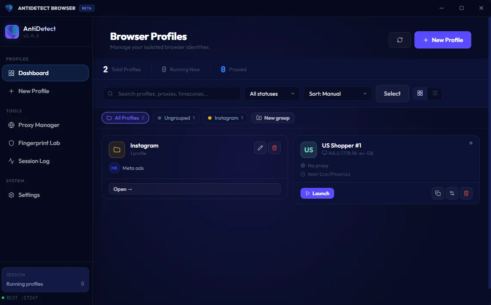The image size is (491, 305).
Task: Click the Instagram folder icon
Action: 117,150
